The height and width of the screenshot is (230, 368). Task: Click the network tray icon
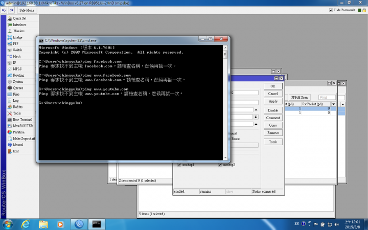click(330, 224)
